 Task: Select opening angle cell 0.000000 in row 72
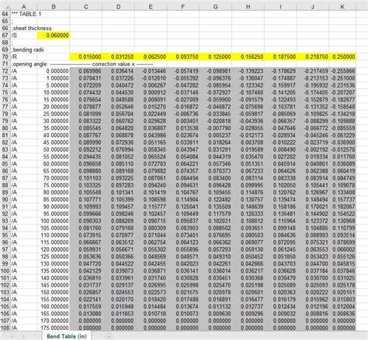tap(54, 71)
